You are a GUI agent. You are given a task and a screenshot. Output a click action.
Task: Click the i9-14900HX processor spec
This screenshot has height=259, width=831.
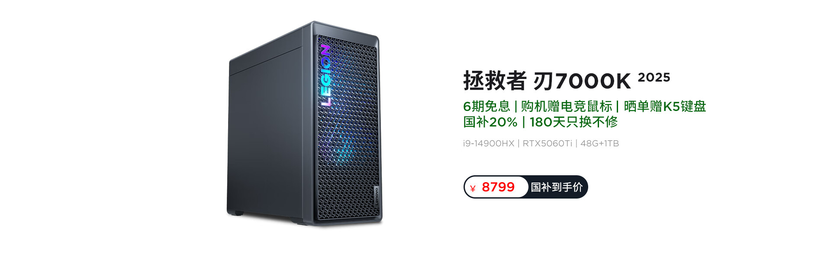489,143
